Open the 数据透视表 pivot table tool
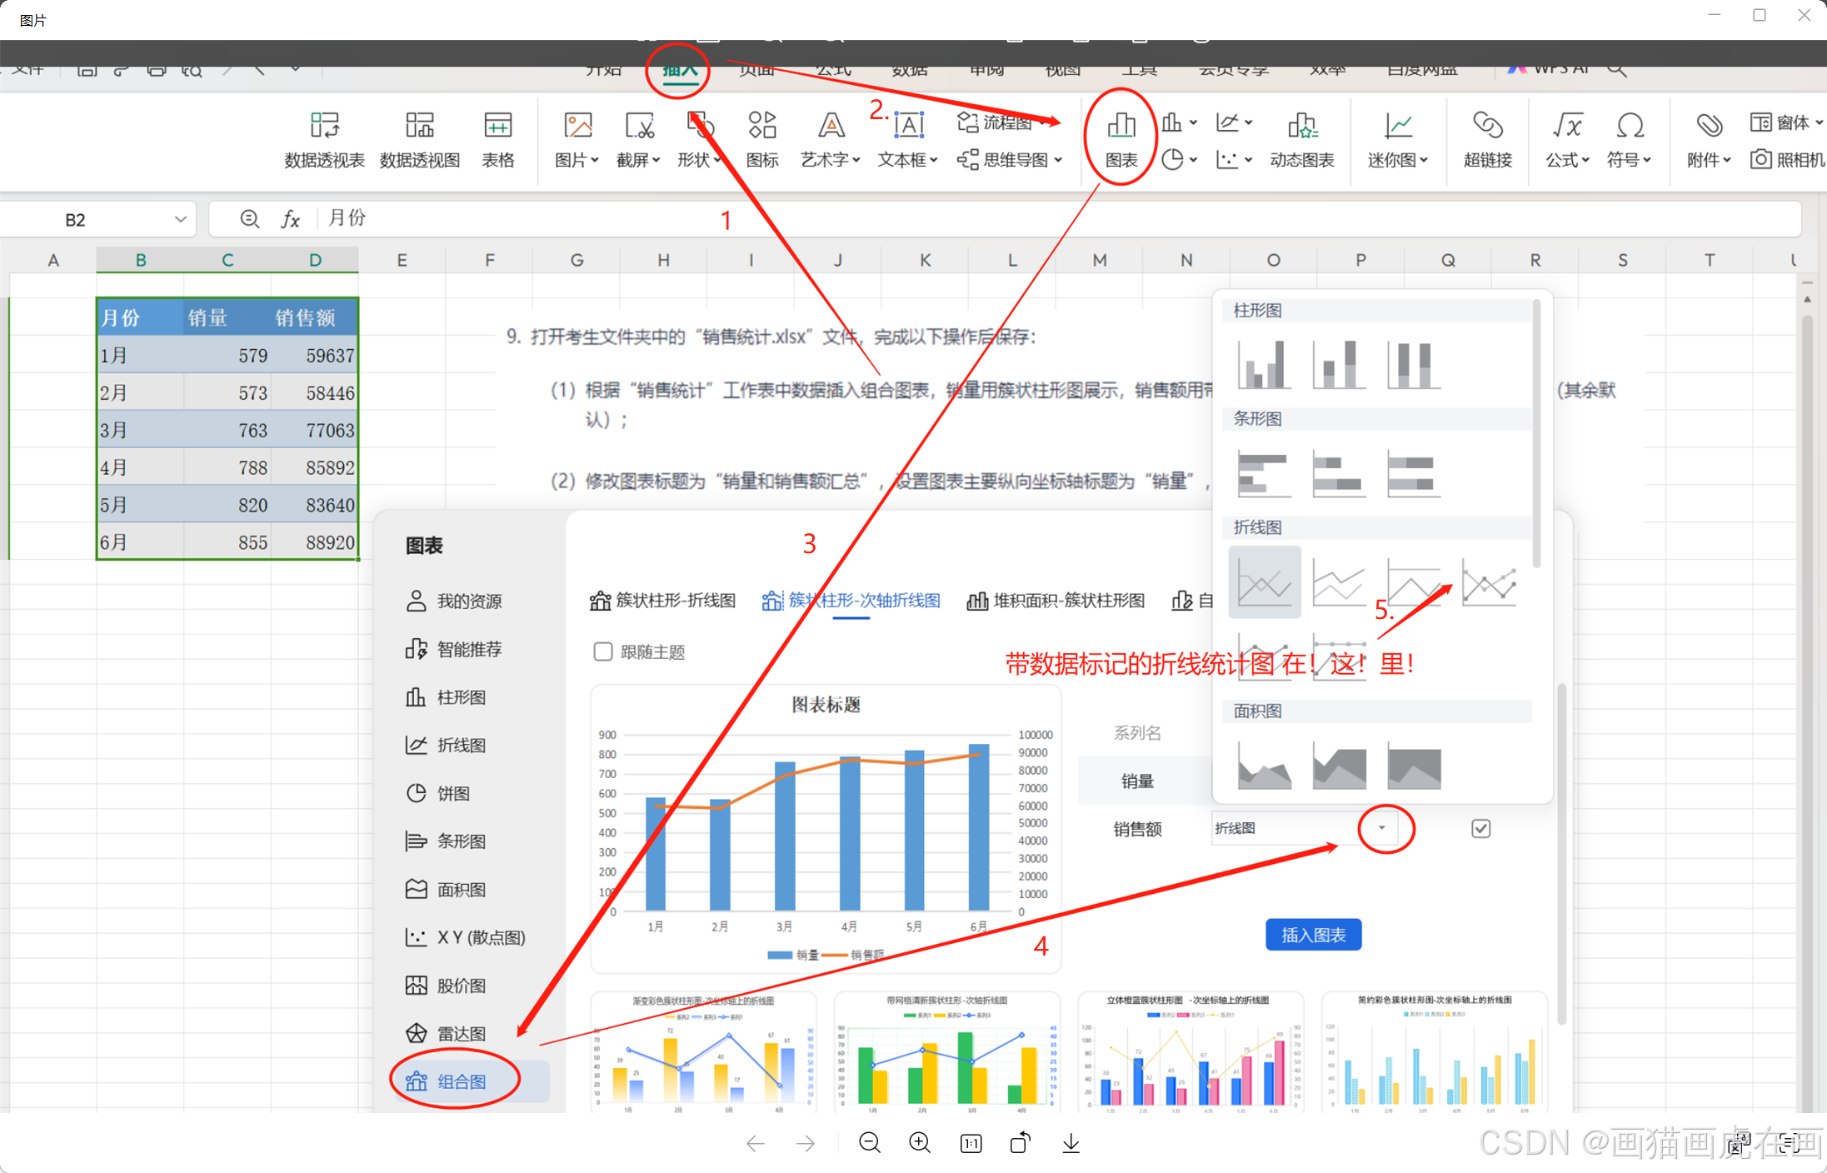1827x1173 pixels. 324,139
